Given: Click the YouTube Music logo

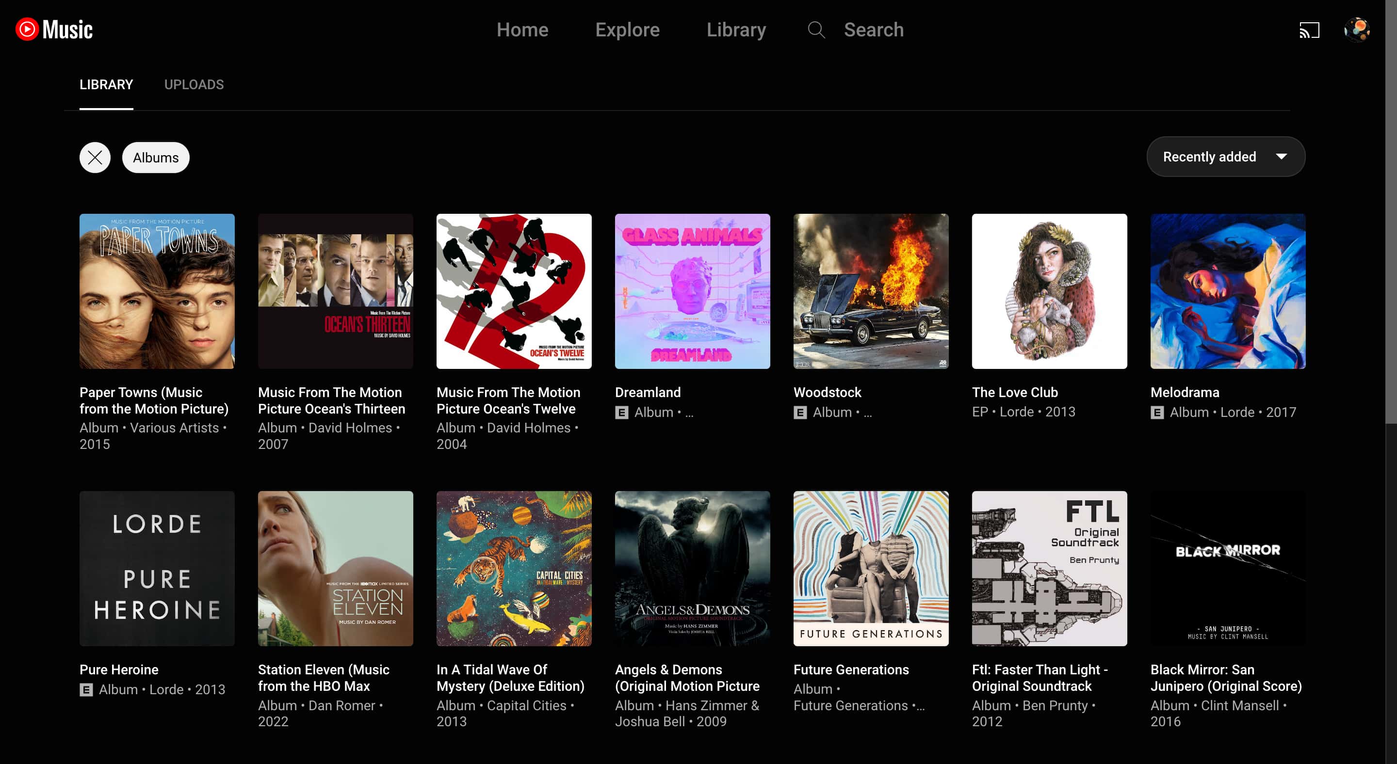Looking at the screenshot, I should tap(54, 29).
